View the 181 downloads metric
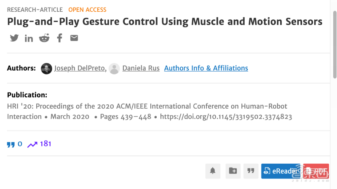Viewport: 337px width, 189px height. point(39,144)
